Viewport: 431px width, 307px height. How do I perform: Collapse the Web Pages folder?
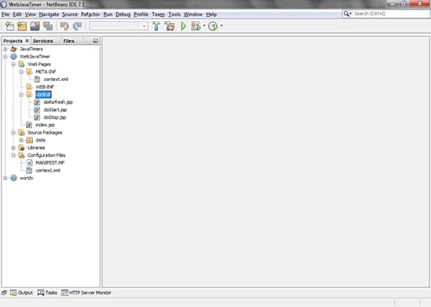click(13, 64)
